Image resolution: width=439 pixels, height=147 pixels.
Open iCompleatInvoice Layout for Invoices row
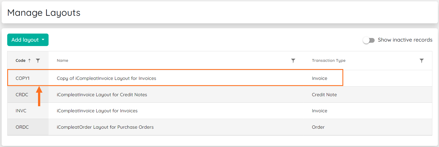click(x=220, y=111)
